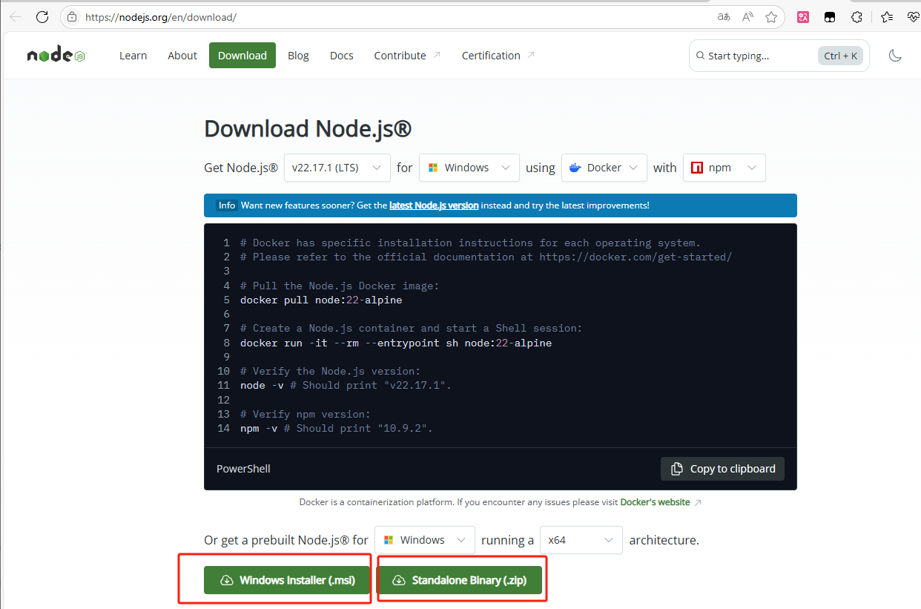Click the translate icon in address bar
The width and height of the screenshot is (921, 609).
point(724,17)
